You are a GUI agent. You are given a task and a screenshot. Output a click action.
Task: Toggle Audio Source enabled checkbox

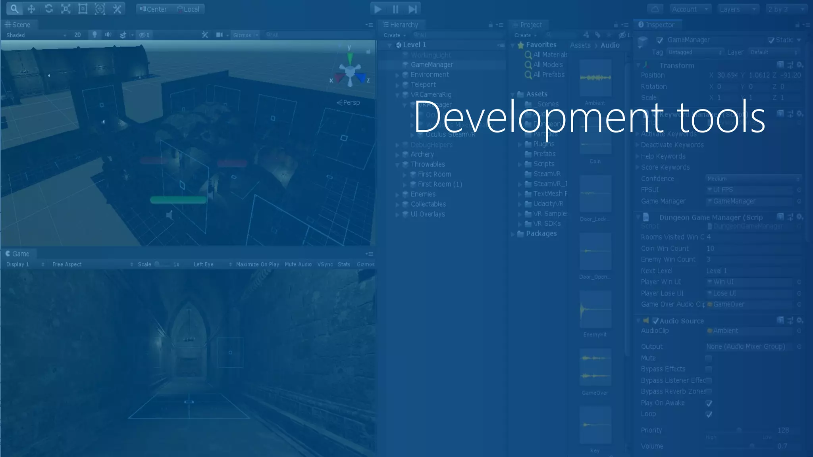click(656, 321)
